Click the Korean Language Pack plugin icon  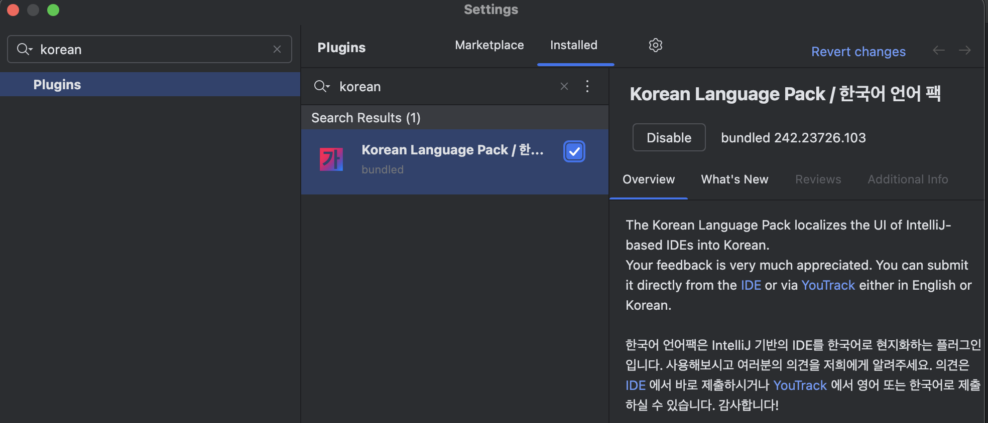tap(331, 159)
